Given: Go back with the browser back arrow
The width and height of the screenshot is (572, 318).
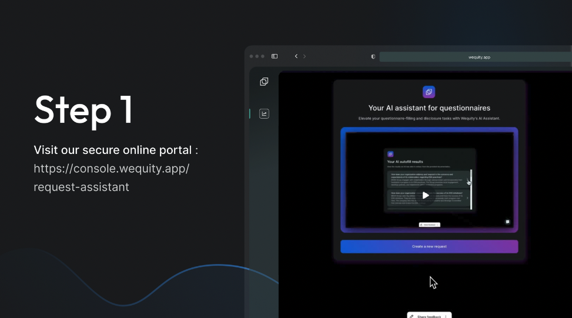Looking at the screenshot, I should [296, 56].
